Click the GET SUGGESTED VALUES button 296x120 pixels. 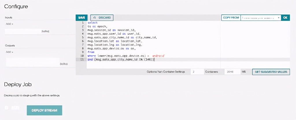pyautogui.click(x=271, y=72)
